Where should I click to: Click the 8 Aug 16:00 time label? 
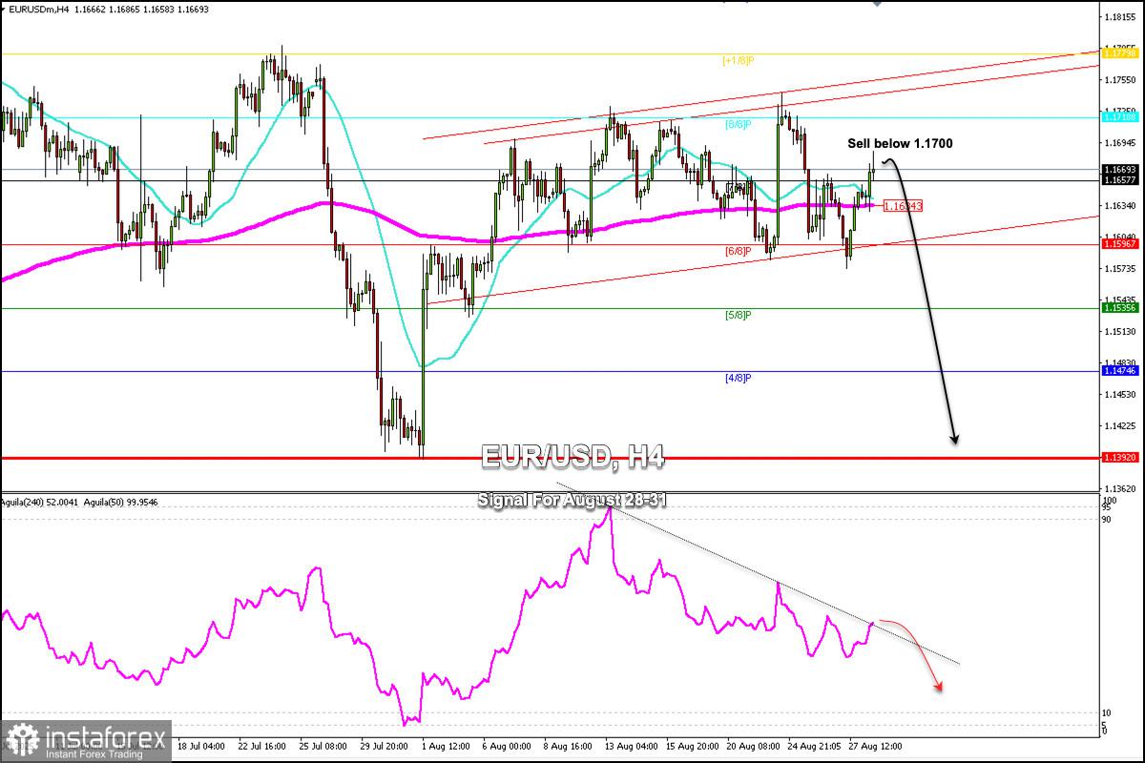click(566, 747)
